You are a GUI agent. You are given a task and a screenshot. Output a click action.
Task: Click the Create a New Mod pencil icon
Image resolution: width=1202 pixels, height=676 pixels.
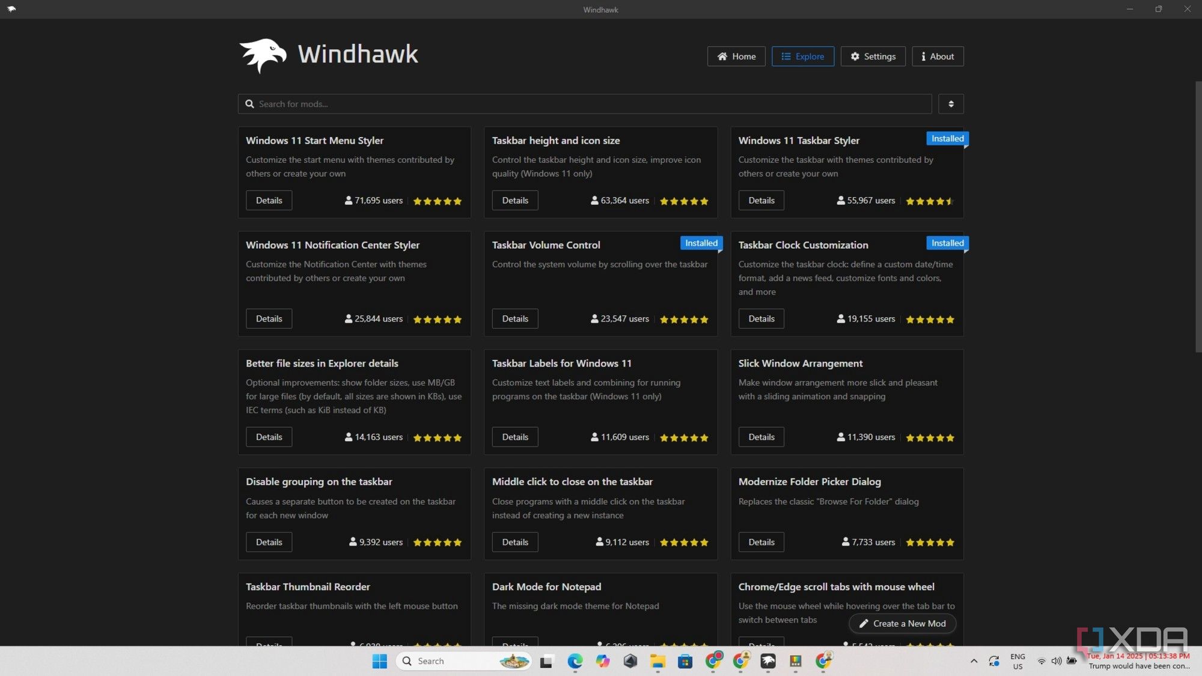pos(862,623)
